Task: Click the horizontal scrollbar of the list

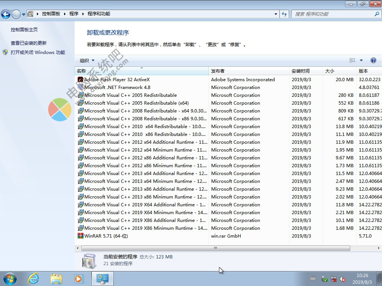Action: [215, 248]
